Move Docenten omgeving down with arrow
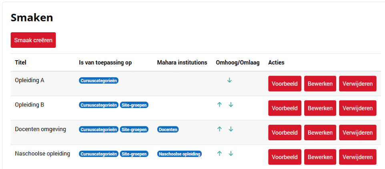The height and width of the screenshot is (169, 385). [231, 129]
